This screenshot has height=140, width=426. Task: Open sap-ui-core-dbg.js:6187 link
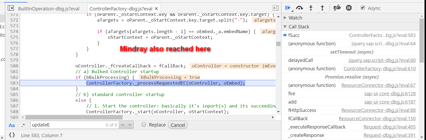(390, 102)
